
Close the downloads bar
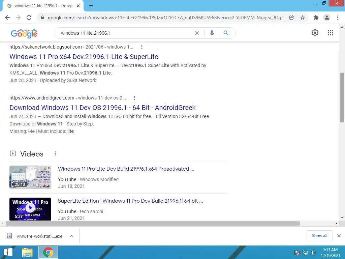[339, 236]
